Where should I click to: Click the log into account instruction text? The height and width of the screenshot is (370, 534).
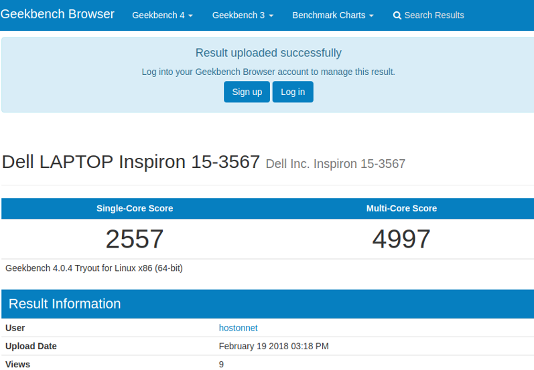click(x=269, y=72)
